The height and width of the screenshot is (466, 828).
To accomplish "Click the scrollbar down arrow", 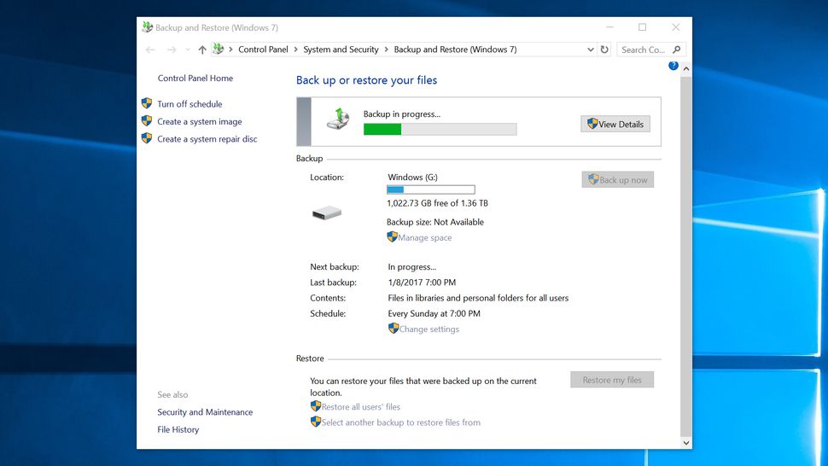I will [x=686, y=443].
